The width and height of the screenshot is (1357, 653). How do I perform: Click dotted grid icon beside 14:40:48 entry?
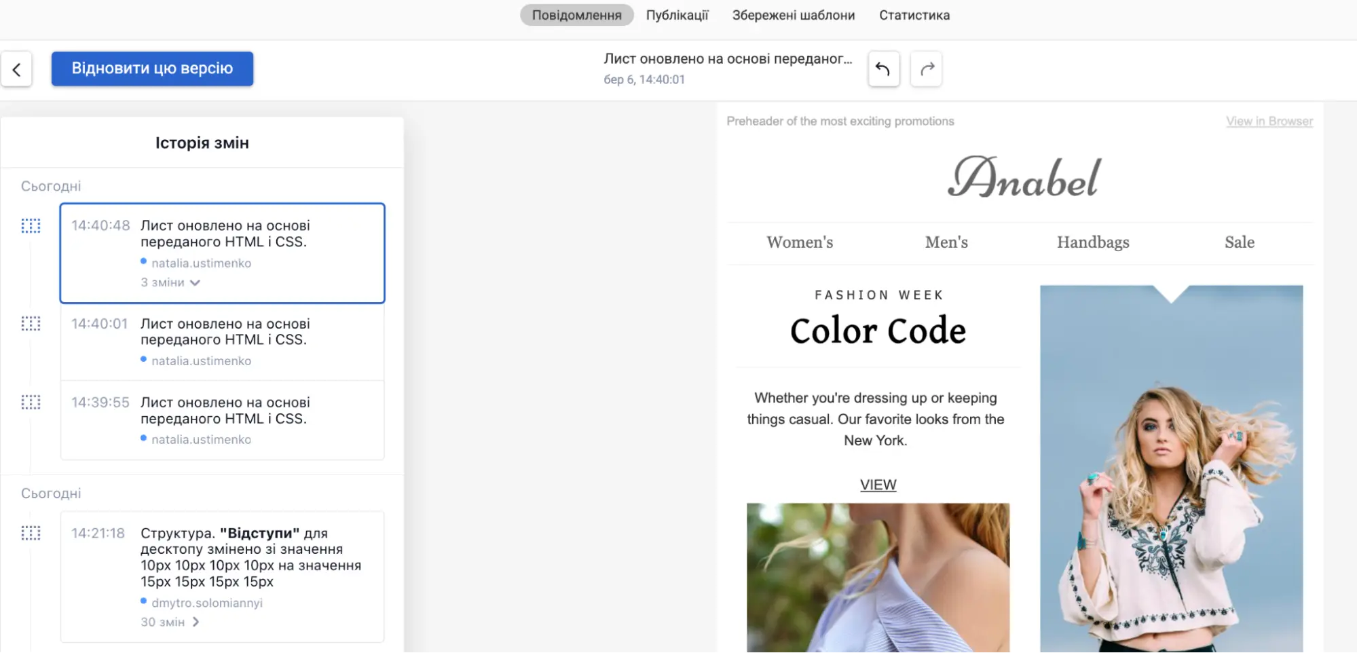click(x=31, y=226)
